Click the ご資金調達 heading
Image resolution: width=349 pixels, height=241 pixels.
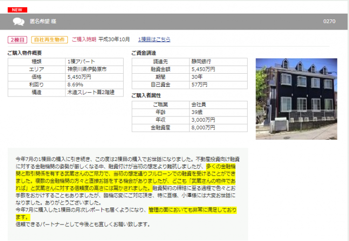tap(143, 53)
